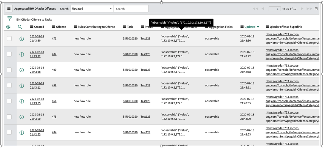
Task: Go to first page of results
Action: pyautogui.click(x=255, y=9)
